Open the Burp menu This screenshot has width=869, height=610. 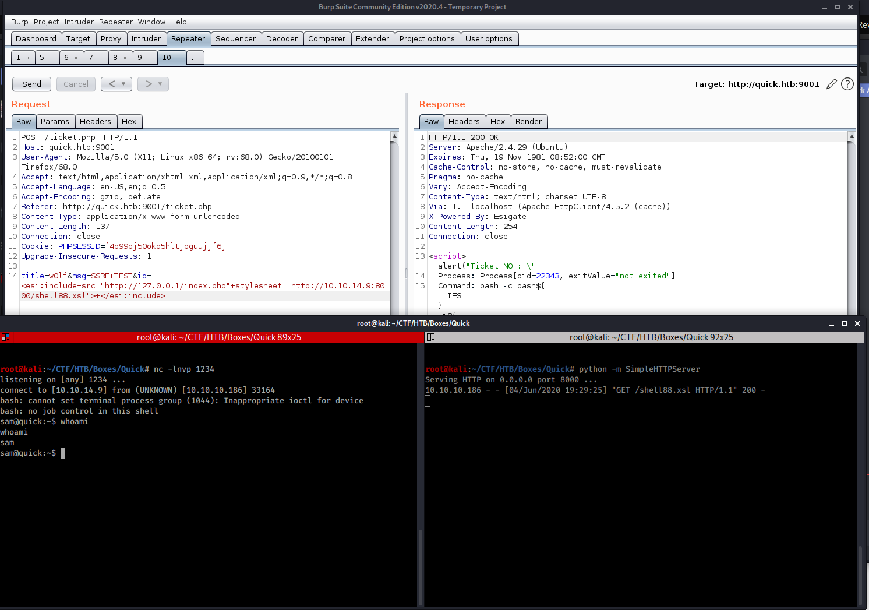[x=19, y=22]
